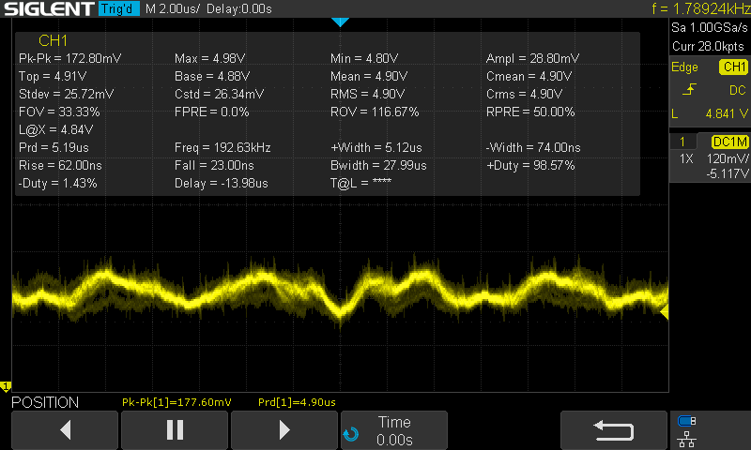Click the Pk-Pk = 172.80mV measurement
Viewport: 751px width, 450px height.
tap(69, 58)
